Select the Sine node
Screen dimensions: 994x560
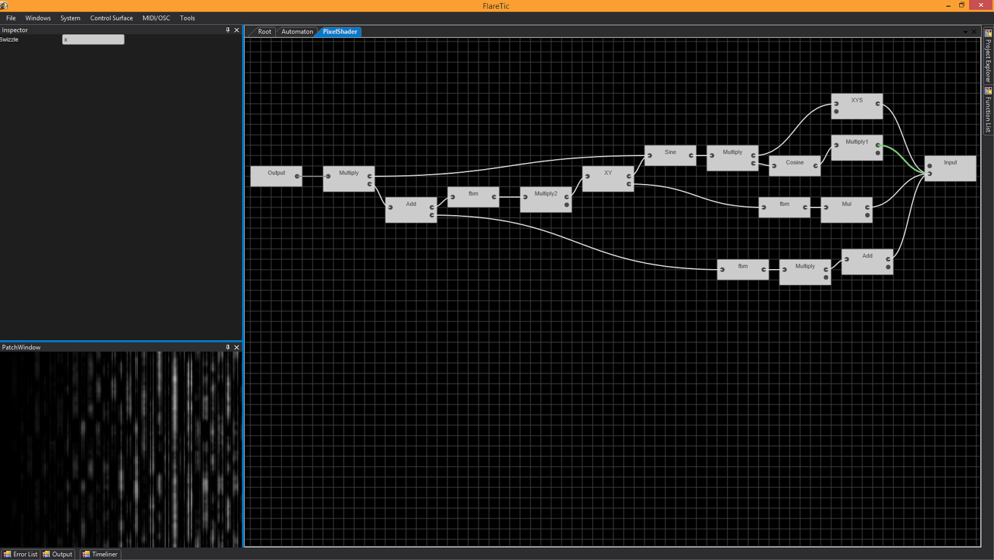(x=670, y=155)
